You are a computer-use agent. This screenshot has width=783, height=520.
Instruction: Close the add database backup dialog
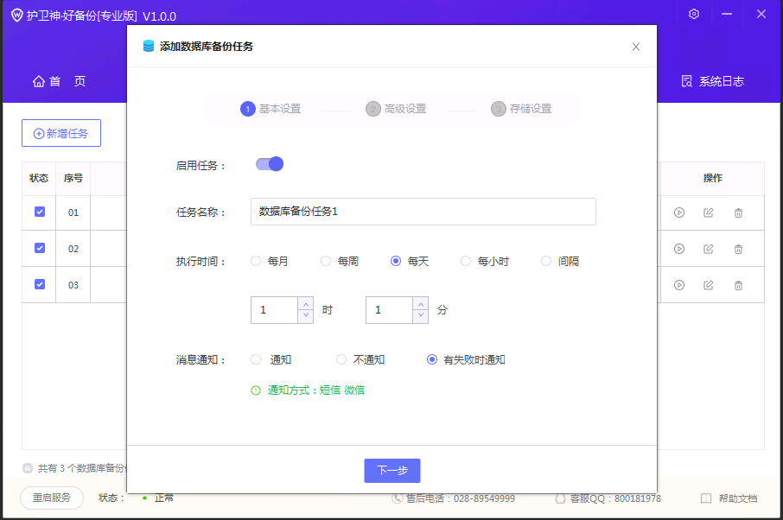point(636,47)
